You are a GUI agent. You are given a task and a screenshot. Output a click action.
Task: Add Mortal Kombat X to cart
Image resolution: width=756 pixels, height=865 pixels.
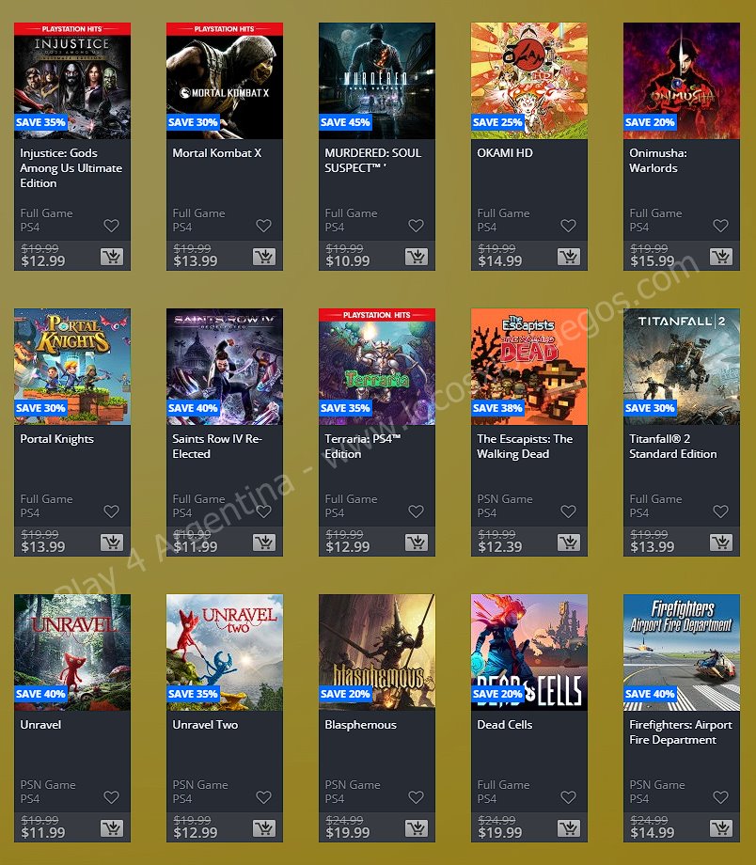coord(264,257)
